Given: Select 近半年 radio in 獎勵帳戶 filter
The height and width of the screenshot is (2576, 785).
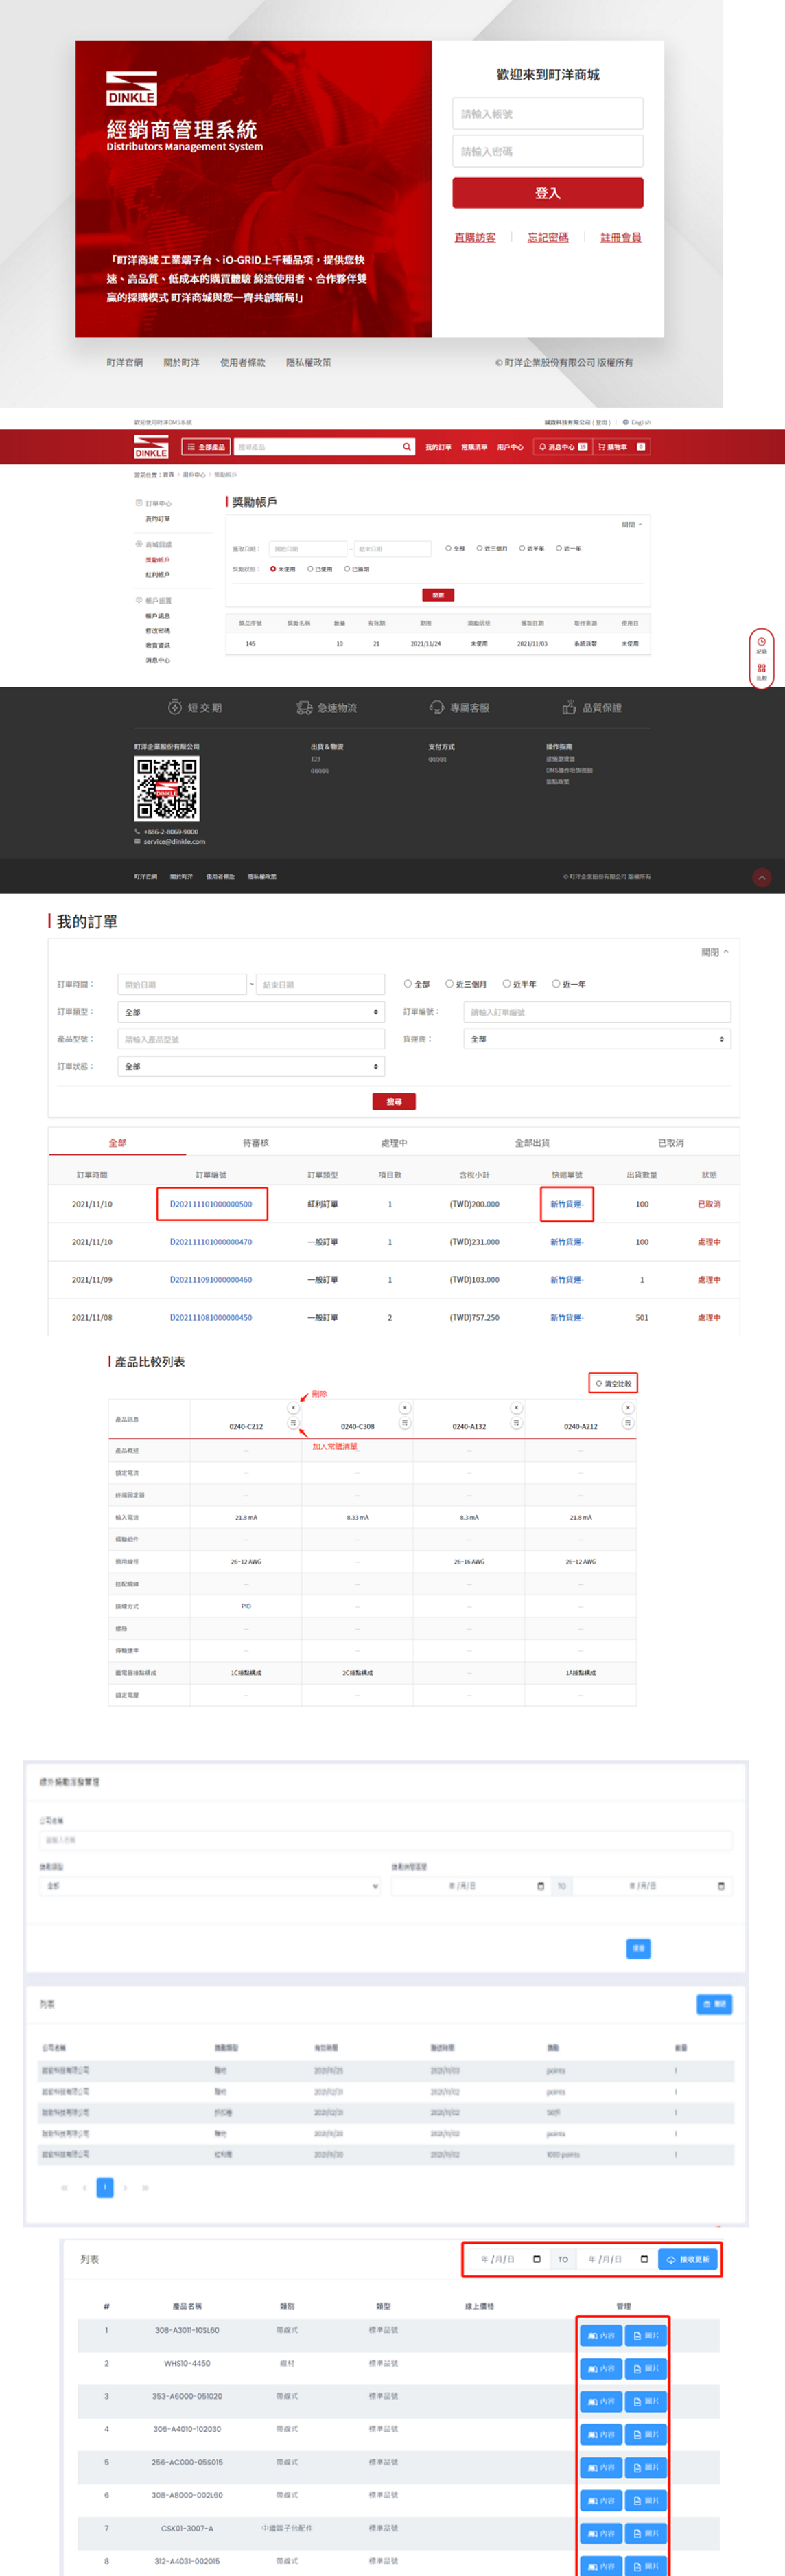Looking at the screenshot, I should tap(522, 548).
